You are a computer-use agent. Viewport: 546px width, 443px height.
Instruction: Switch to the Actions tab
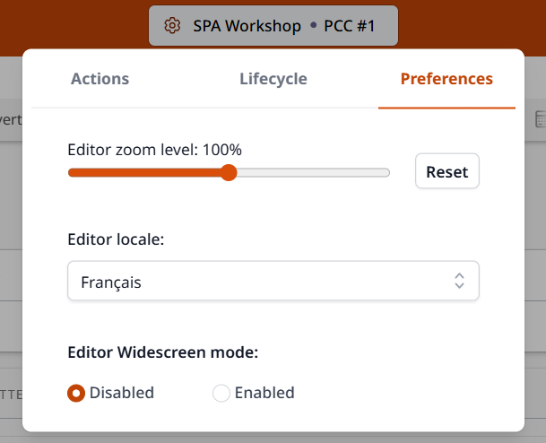(100, 79)
